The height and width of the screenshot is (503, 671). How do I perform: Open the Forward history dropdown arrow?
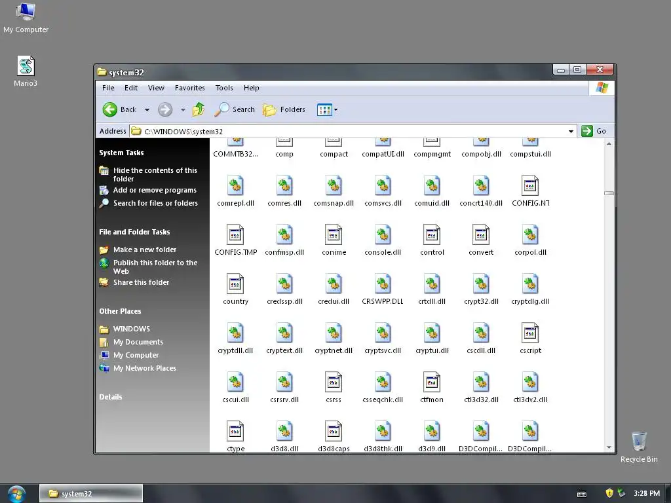pos(183,110)
